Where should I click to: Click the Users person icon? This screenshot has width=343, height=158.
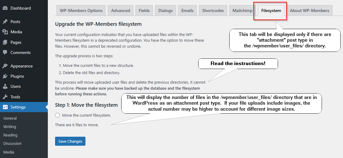click(5, 86)
